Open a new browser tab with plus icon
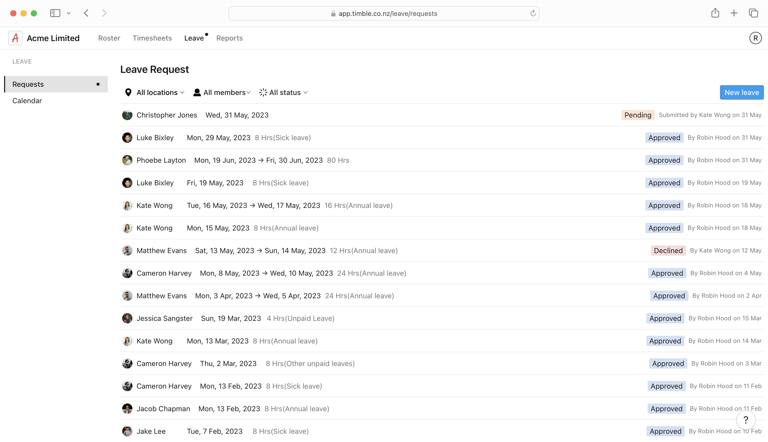768x442 pixels. click(734, 13)
